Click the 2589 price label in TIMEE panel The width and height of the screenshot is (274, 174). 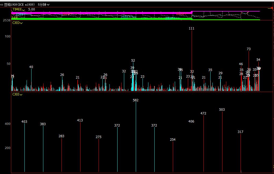(20, 14)
